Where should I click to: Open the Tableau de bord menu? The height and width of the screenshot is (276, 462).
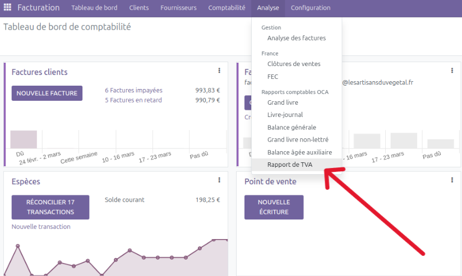point(94,8)
